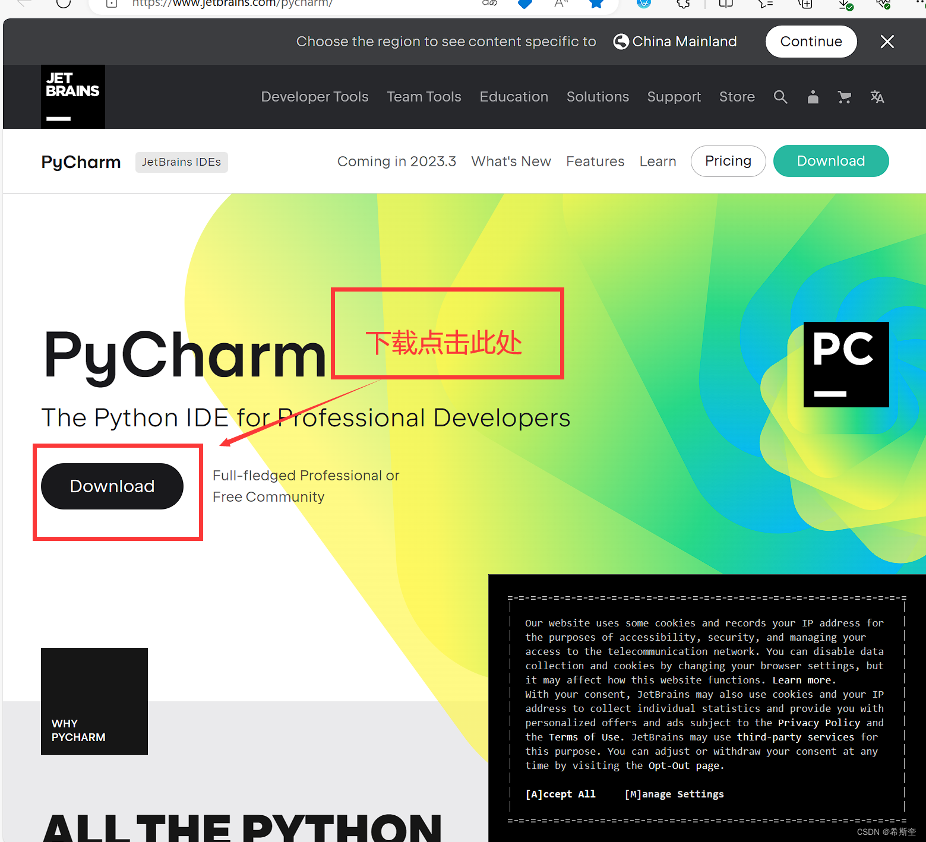The width and height of the screenshot is (926, 842).
Task: Open JetBrains IDEs tag
Action: 182,162
